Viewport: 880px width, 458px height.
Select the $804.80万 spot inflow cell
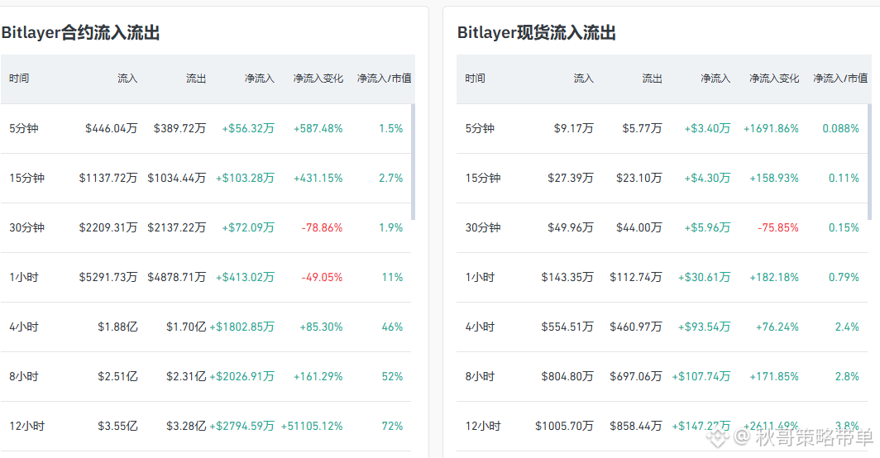[567, 376]
